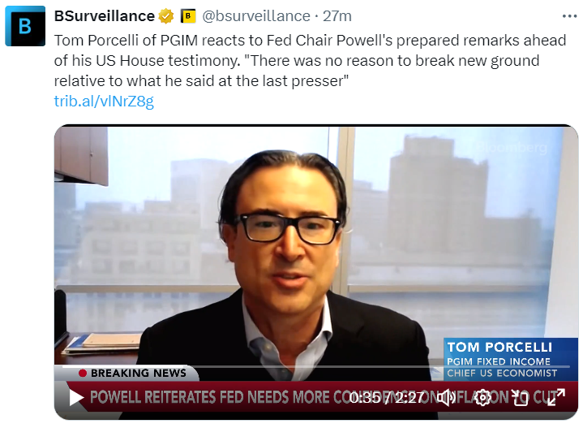Click the tweet text about Powell's remarks
This screenshot has width=583, height=428.
pyautogui.click(x=310, y=61)
